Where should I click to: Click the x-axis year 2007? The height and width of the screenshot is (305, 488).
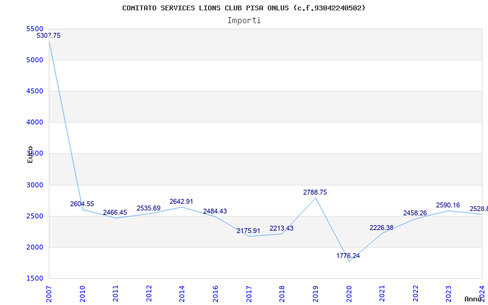(49, 293)
